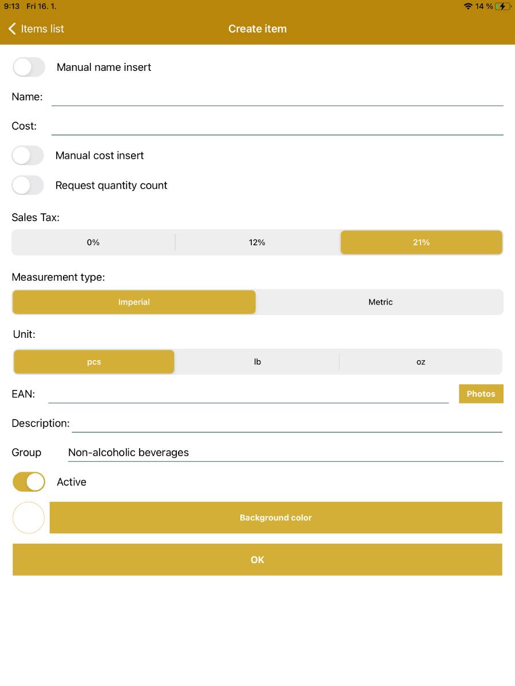The image size is (515, 686).
Task: Choose lb as the unit
Action: (257, 361)
